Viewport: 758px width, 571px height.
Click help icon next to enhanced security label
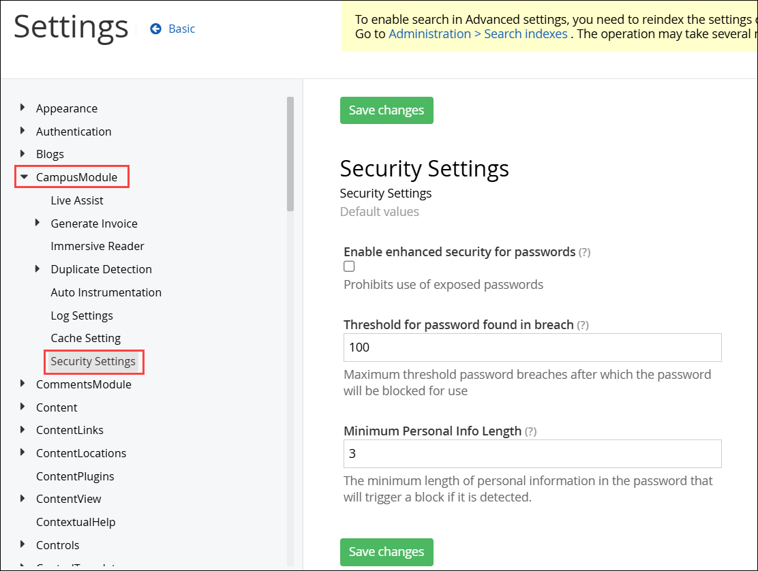(584, 252)
